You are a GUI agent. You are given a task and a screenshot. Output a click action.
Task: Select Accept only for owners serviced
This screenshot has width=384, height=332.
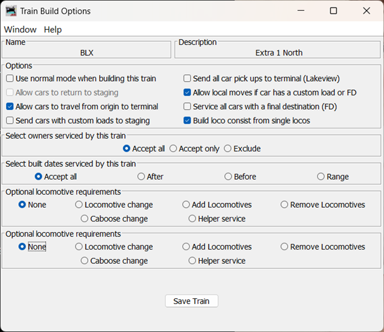click(x=174, y=149)
